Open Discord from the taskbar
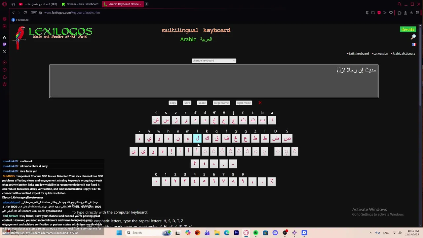Screen dimensions: 423x238 click(275, 233)
